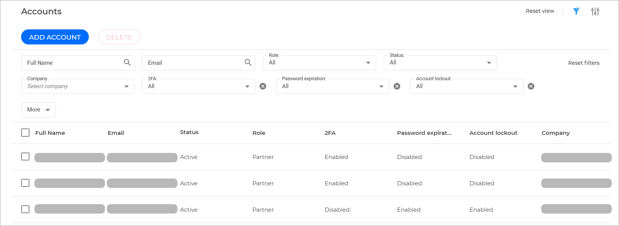Sort by the Role column header
This screenshot has width=619, height=226.
pos(259,133)
